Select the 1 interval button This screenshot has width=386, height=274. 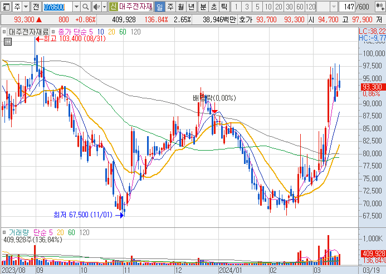(x=236, y=7)
